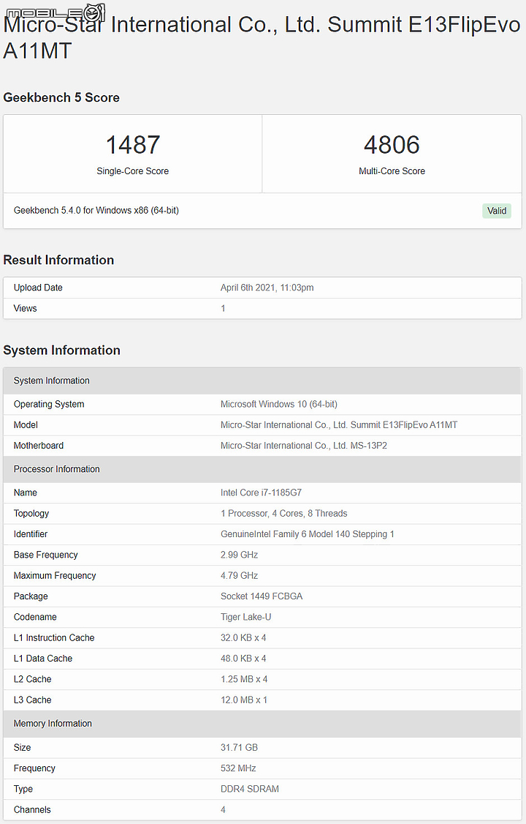Click the Channels row label
This screenshot has height=824, width=526.
33,809
